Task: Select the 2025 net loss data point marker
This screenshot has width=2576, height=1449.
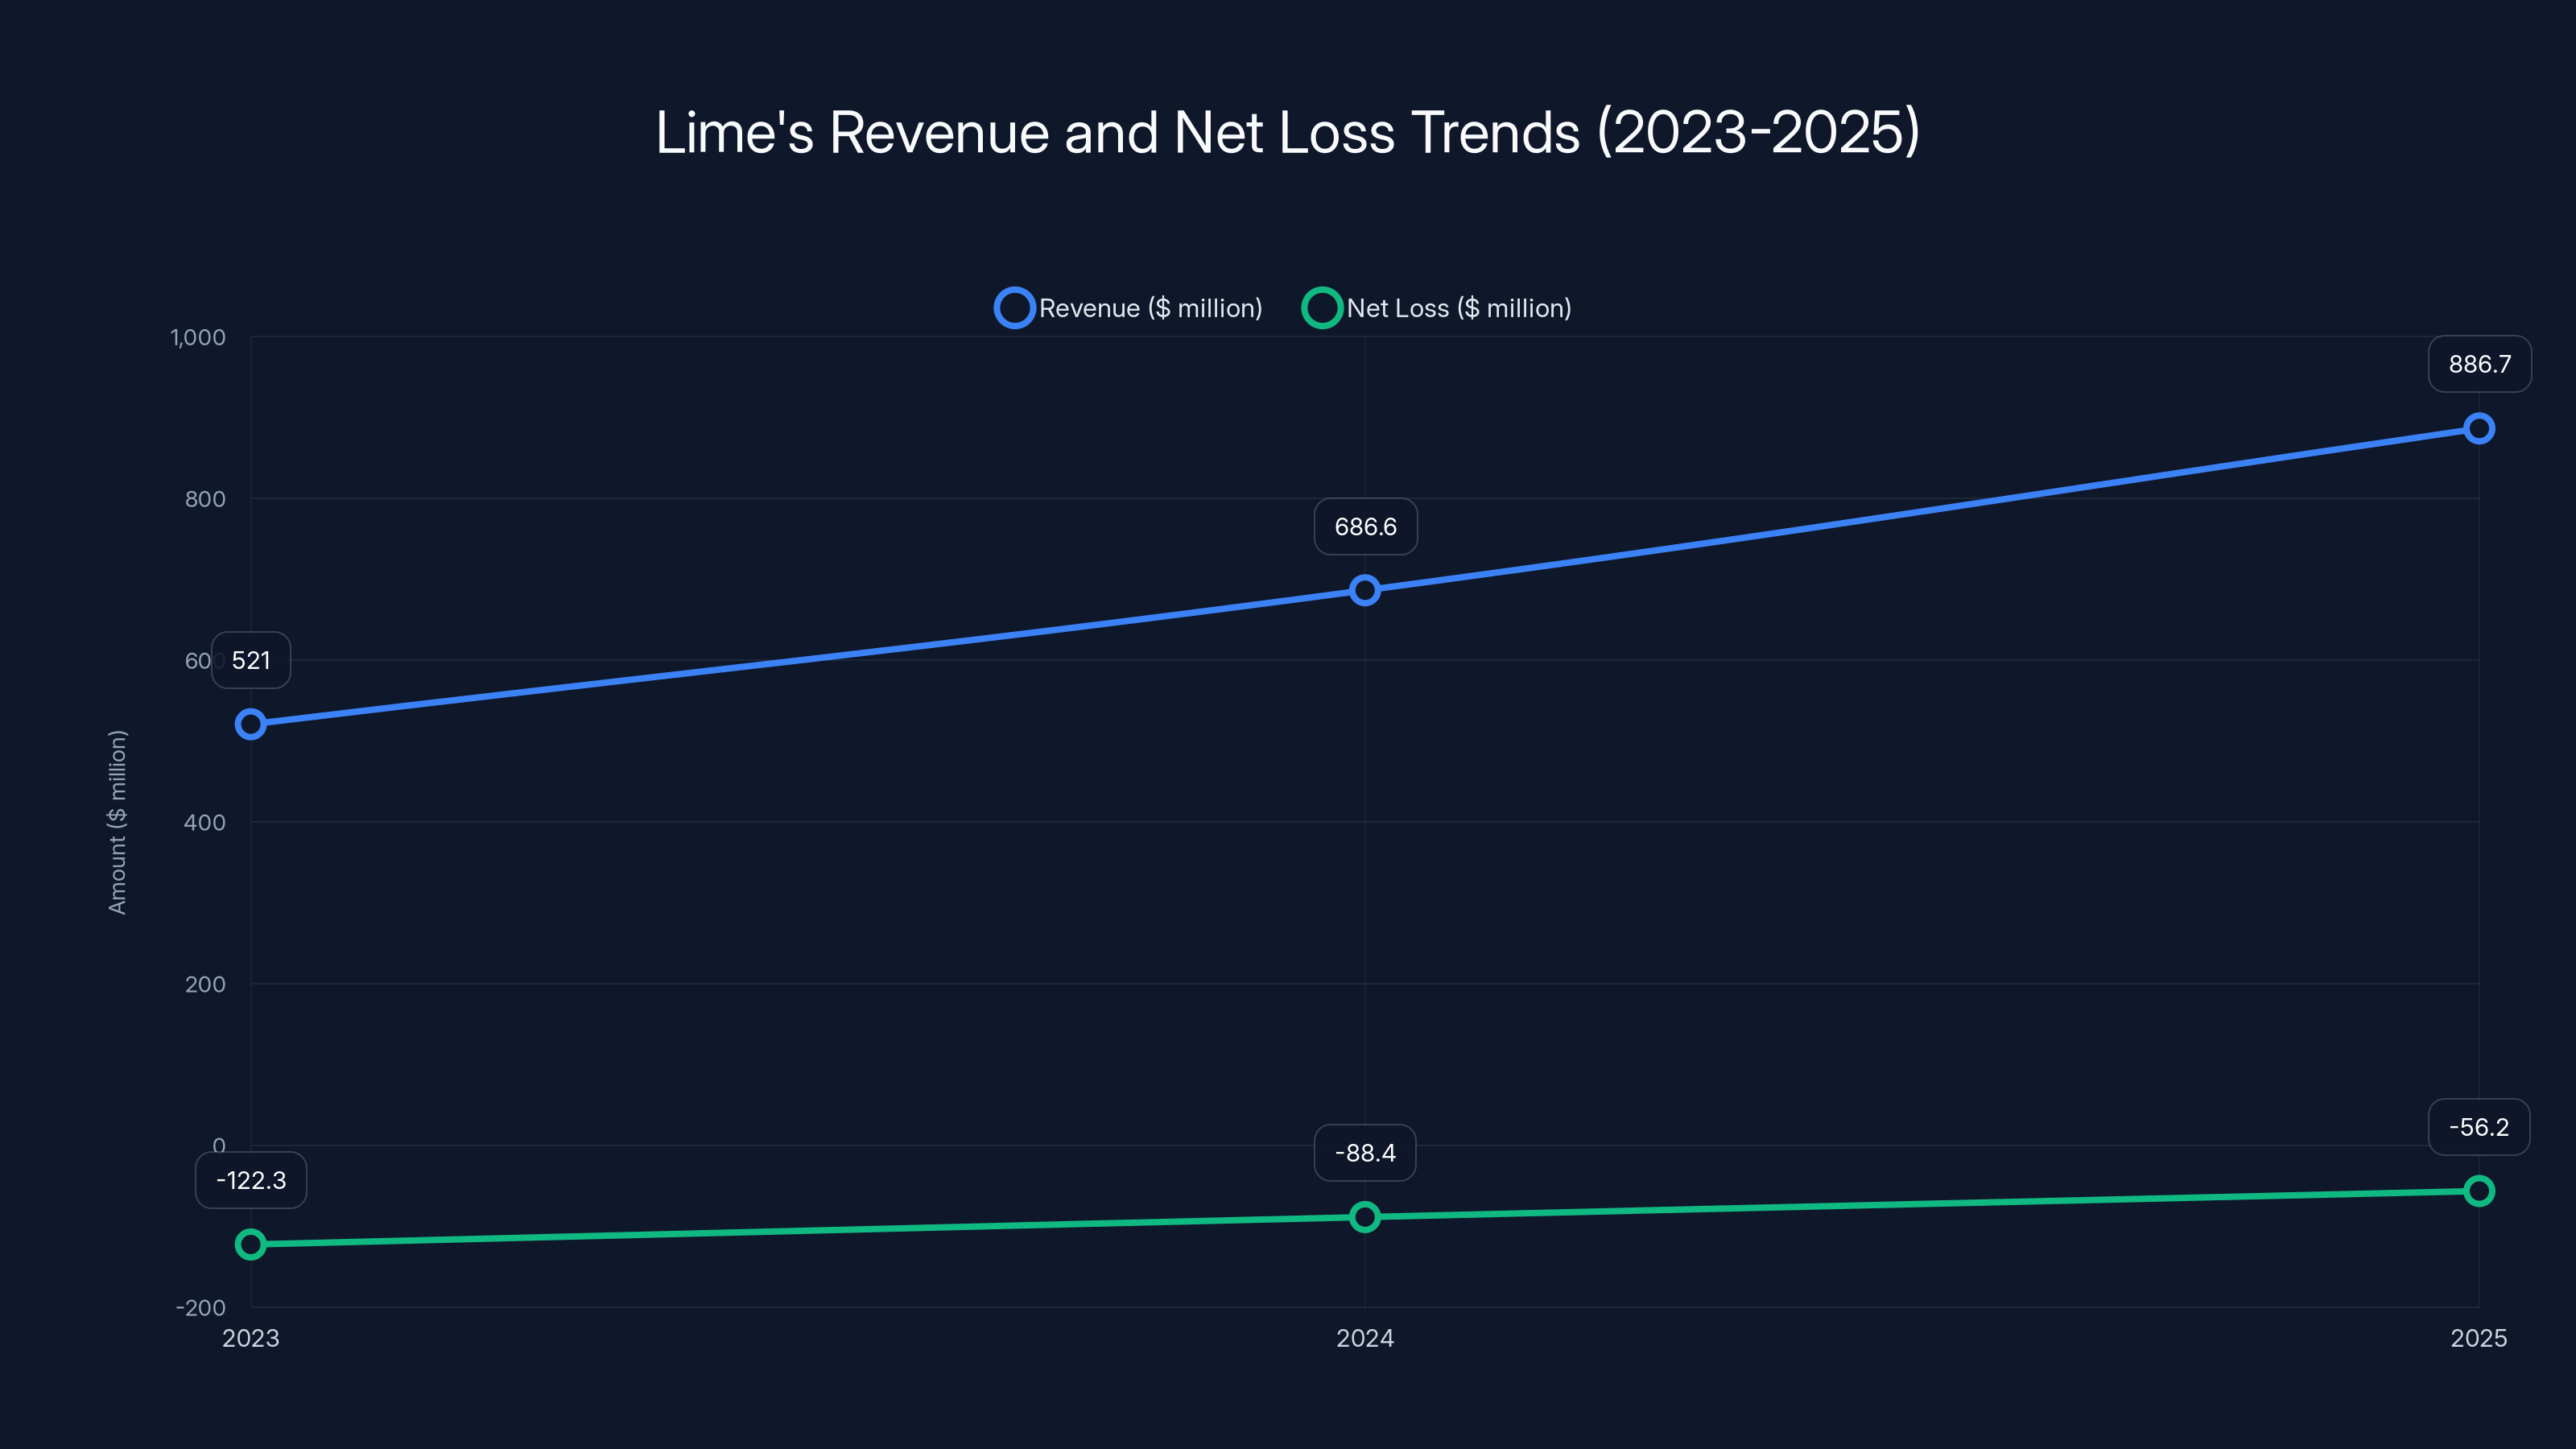Action: tap(2479, 1191)
